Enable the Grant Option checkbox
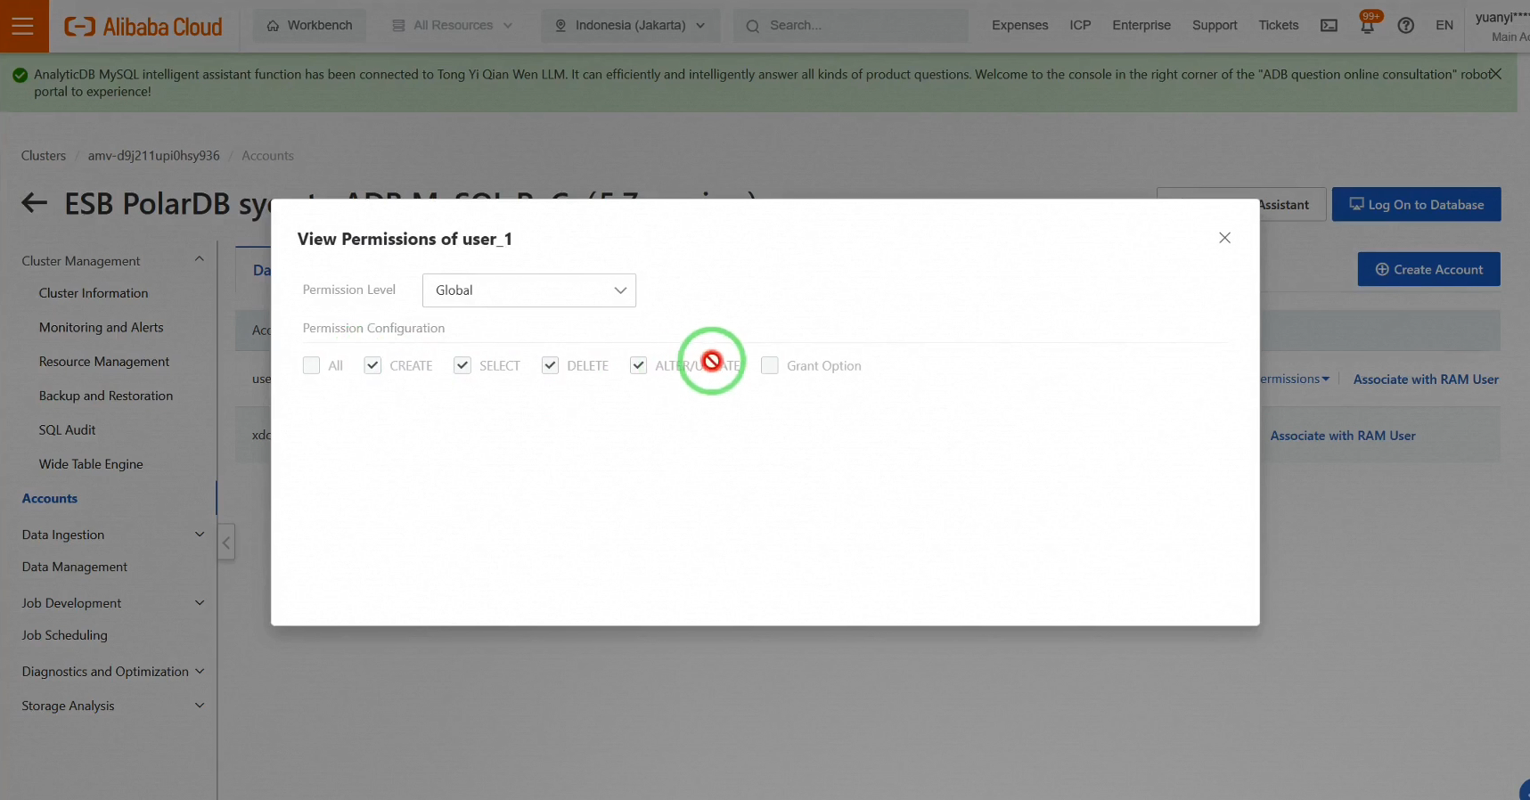The image size is (1530, 800). pyautogui.click(x=770, y=365)
